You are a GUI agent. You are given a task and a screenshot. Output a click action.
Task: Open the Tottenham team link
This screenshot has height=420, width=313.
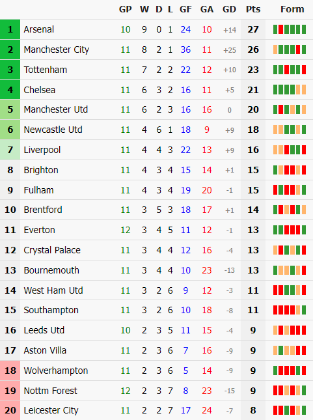coord(46,70)
